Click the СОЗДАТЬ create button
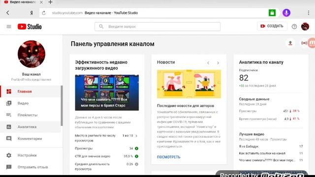The width and height of the screenshot is (315, 177). coord(272,26)
